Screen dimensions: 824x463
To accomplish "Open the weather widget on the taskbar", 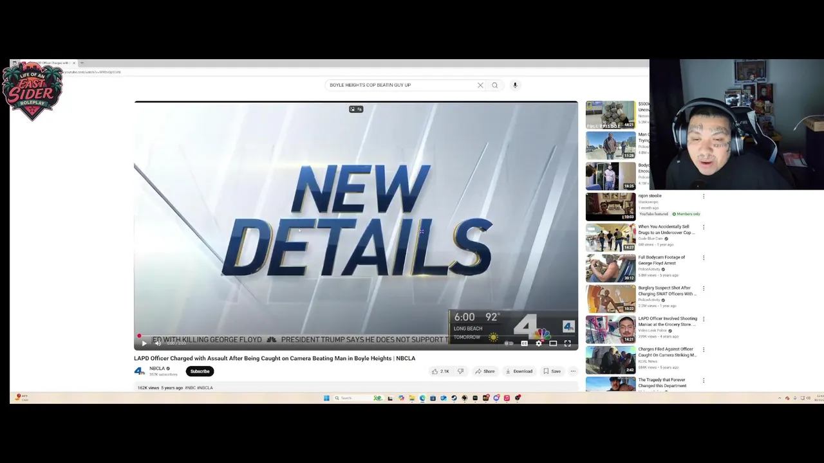I will pos(21,398).
